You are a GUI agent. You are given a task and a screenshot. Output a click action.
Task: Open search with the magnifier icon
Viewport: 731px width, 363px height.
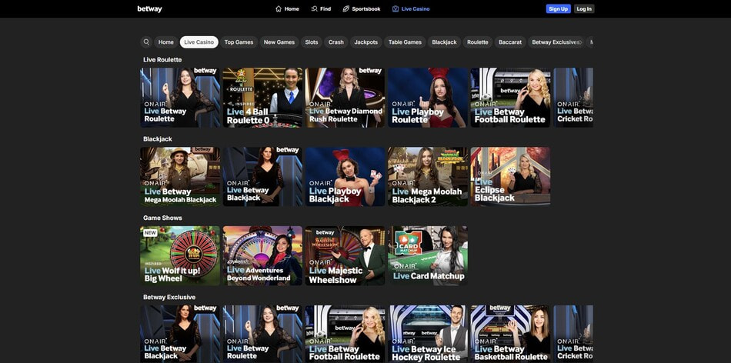pos(146,42)
